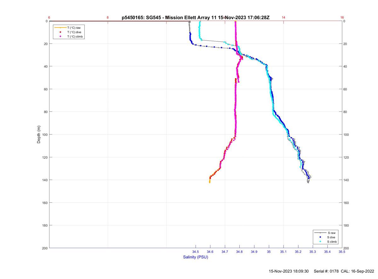378x279 pixels.
Task: Click the blue S dive legend dot
Action: click(x=320, y=237)
